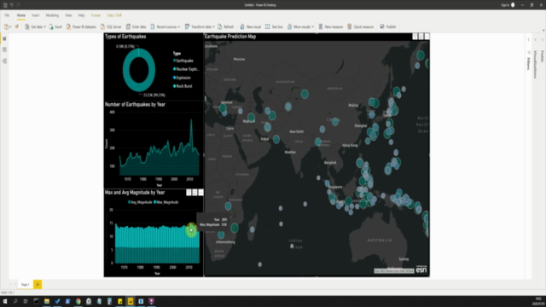Switch to Data view in left sidebar
Image resolution: width=546 pixels, height=307 pixels.
[4, 49]
